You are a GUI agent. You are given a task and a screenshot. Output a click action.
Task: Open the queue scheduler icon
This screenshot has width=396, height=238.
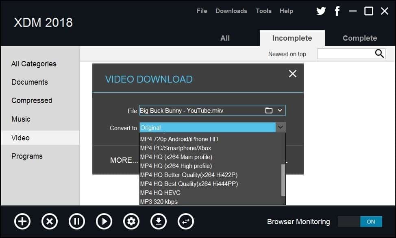tap(185, 221)
